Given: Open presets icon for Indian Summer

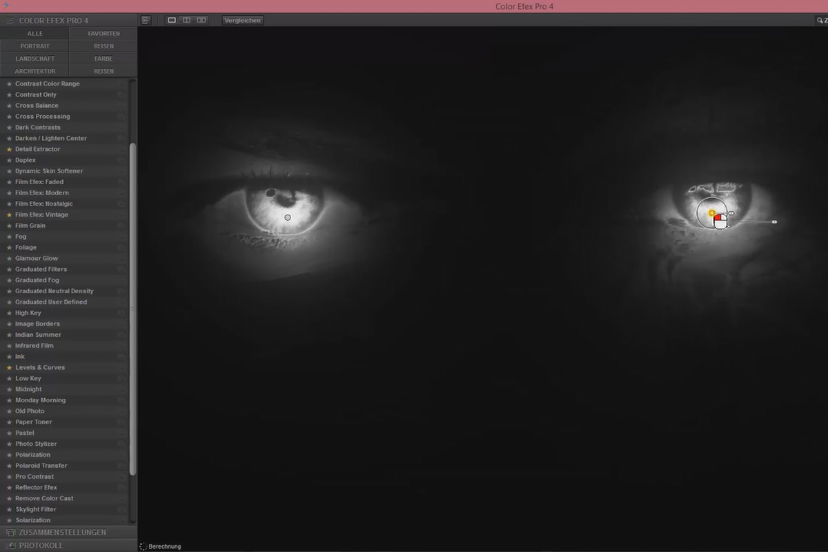Looking at the screenshot, I should tap(121, 335).
